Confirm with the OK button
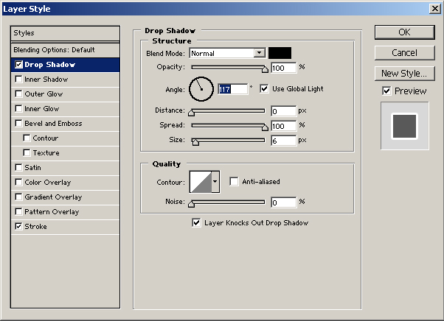This screenshot has width=444, height=321. (x=405, y=32)
